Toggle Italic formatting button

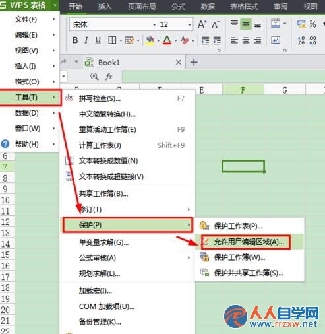86,40
